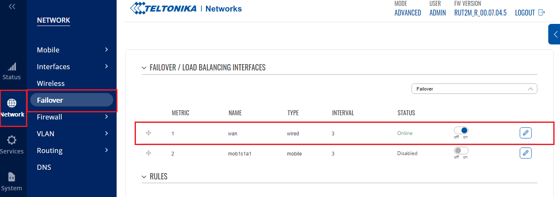This screenshot has width=560, height=197.
Task: Click the Status signal bars icon
Action: pyautogui.click(x=12, y=67)
